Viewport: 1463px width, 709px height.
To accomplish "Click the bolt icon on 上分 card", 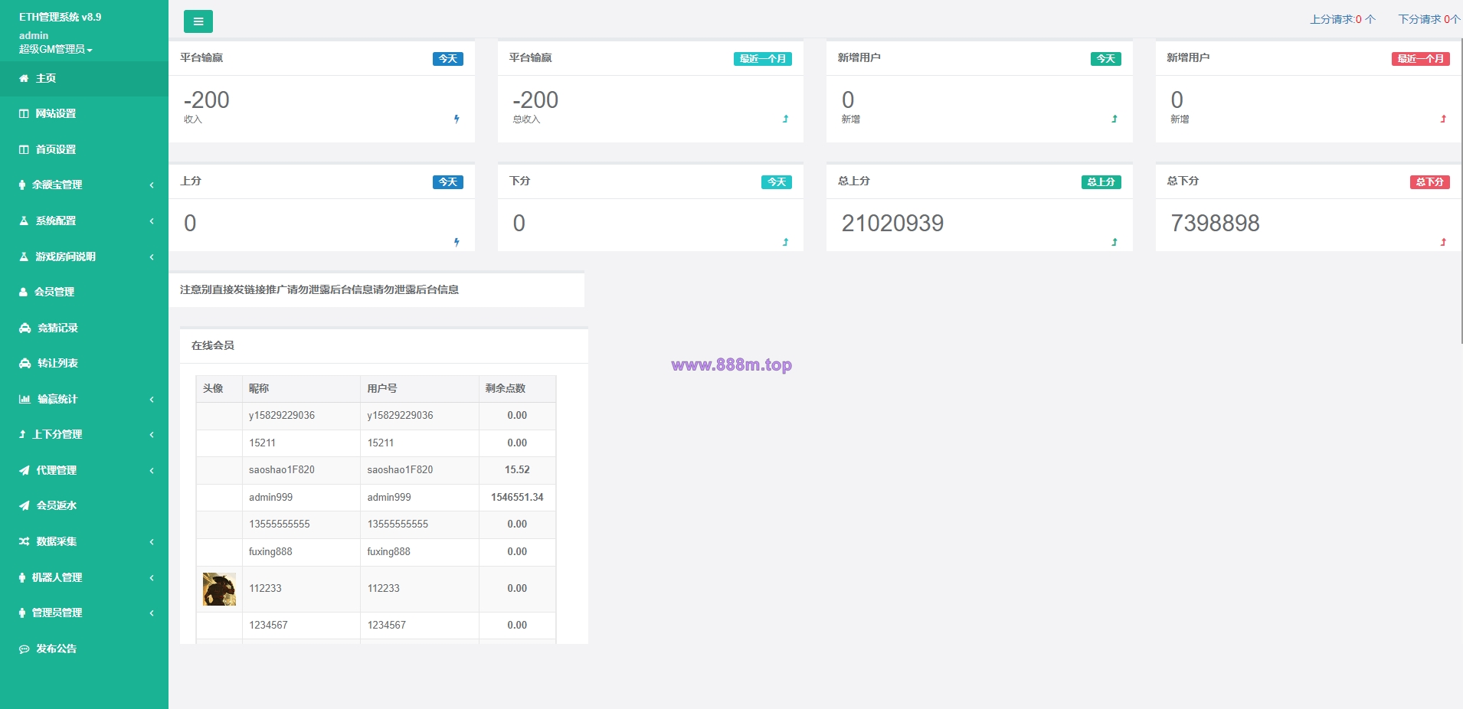I will coord(457,242).
